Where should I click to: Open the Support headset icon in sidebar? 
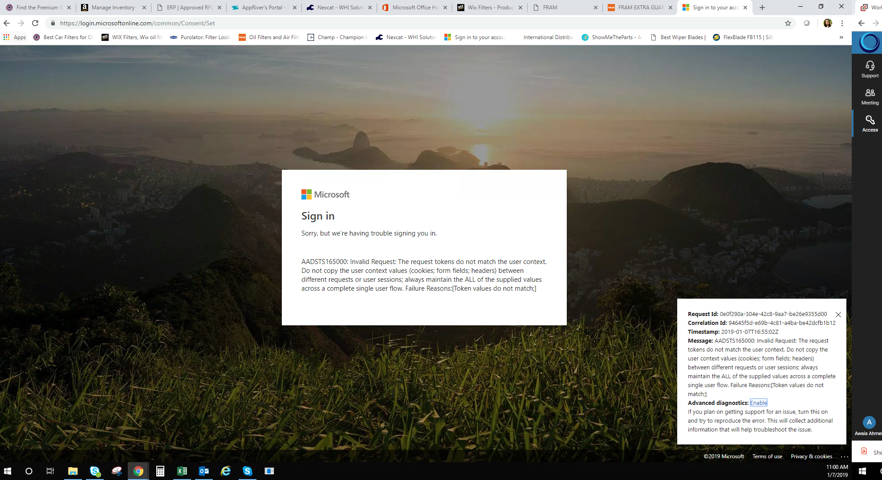[x=870, y=69]
